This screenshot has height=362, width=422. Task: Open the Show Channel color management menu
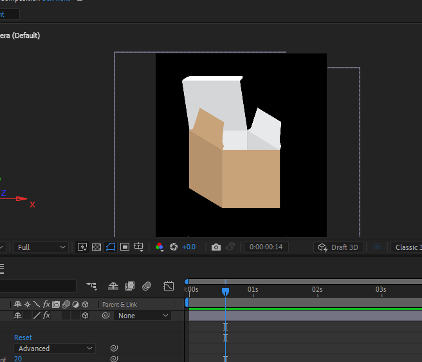point(160,247)
